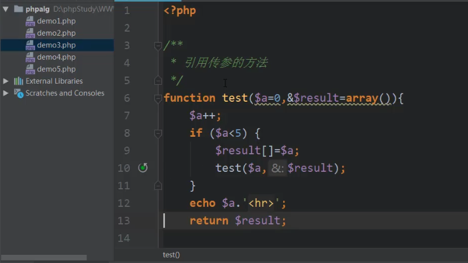The width and height of the screenshot is (468, 263).
Task: Click the demo5.php file icon
Action: 30,69
